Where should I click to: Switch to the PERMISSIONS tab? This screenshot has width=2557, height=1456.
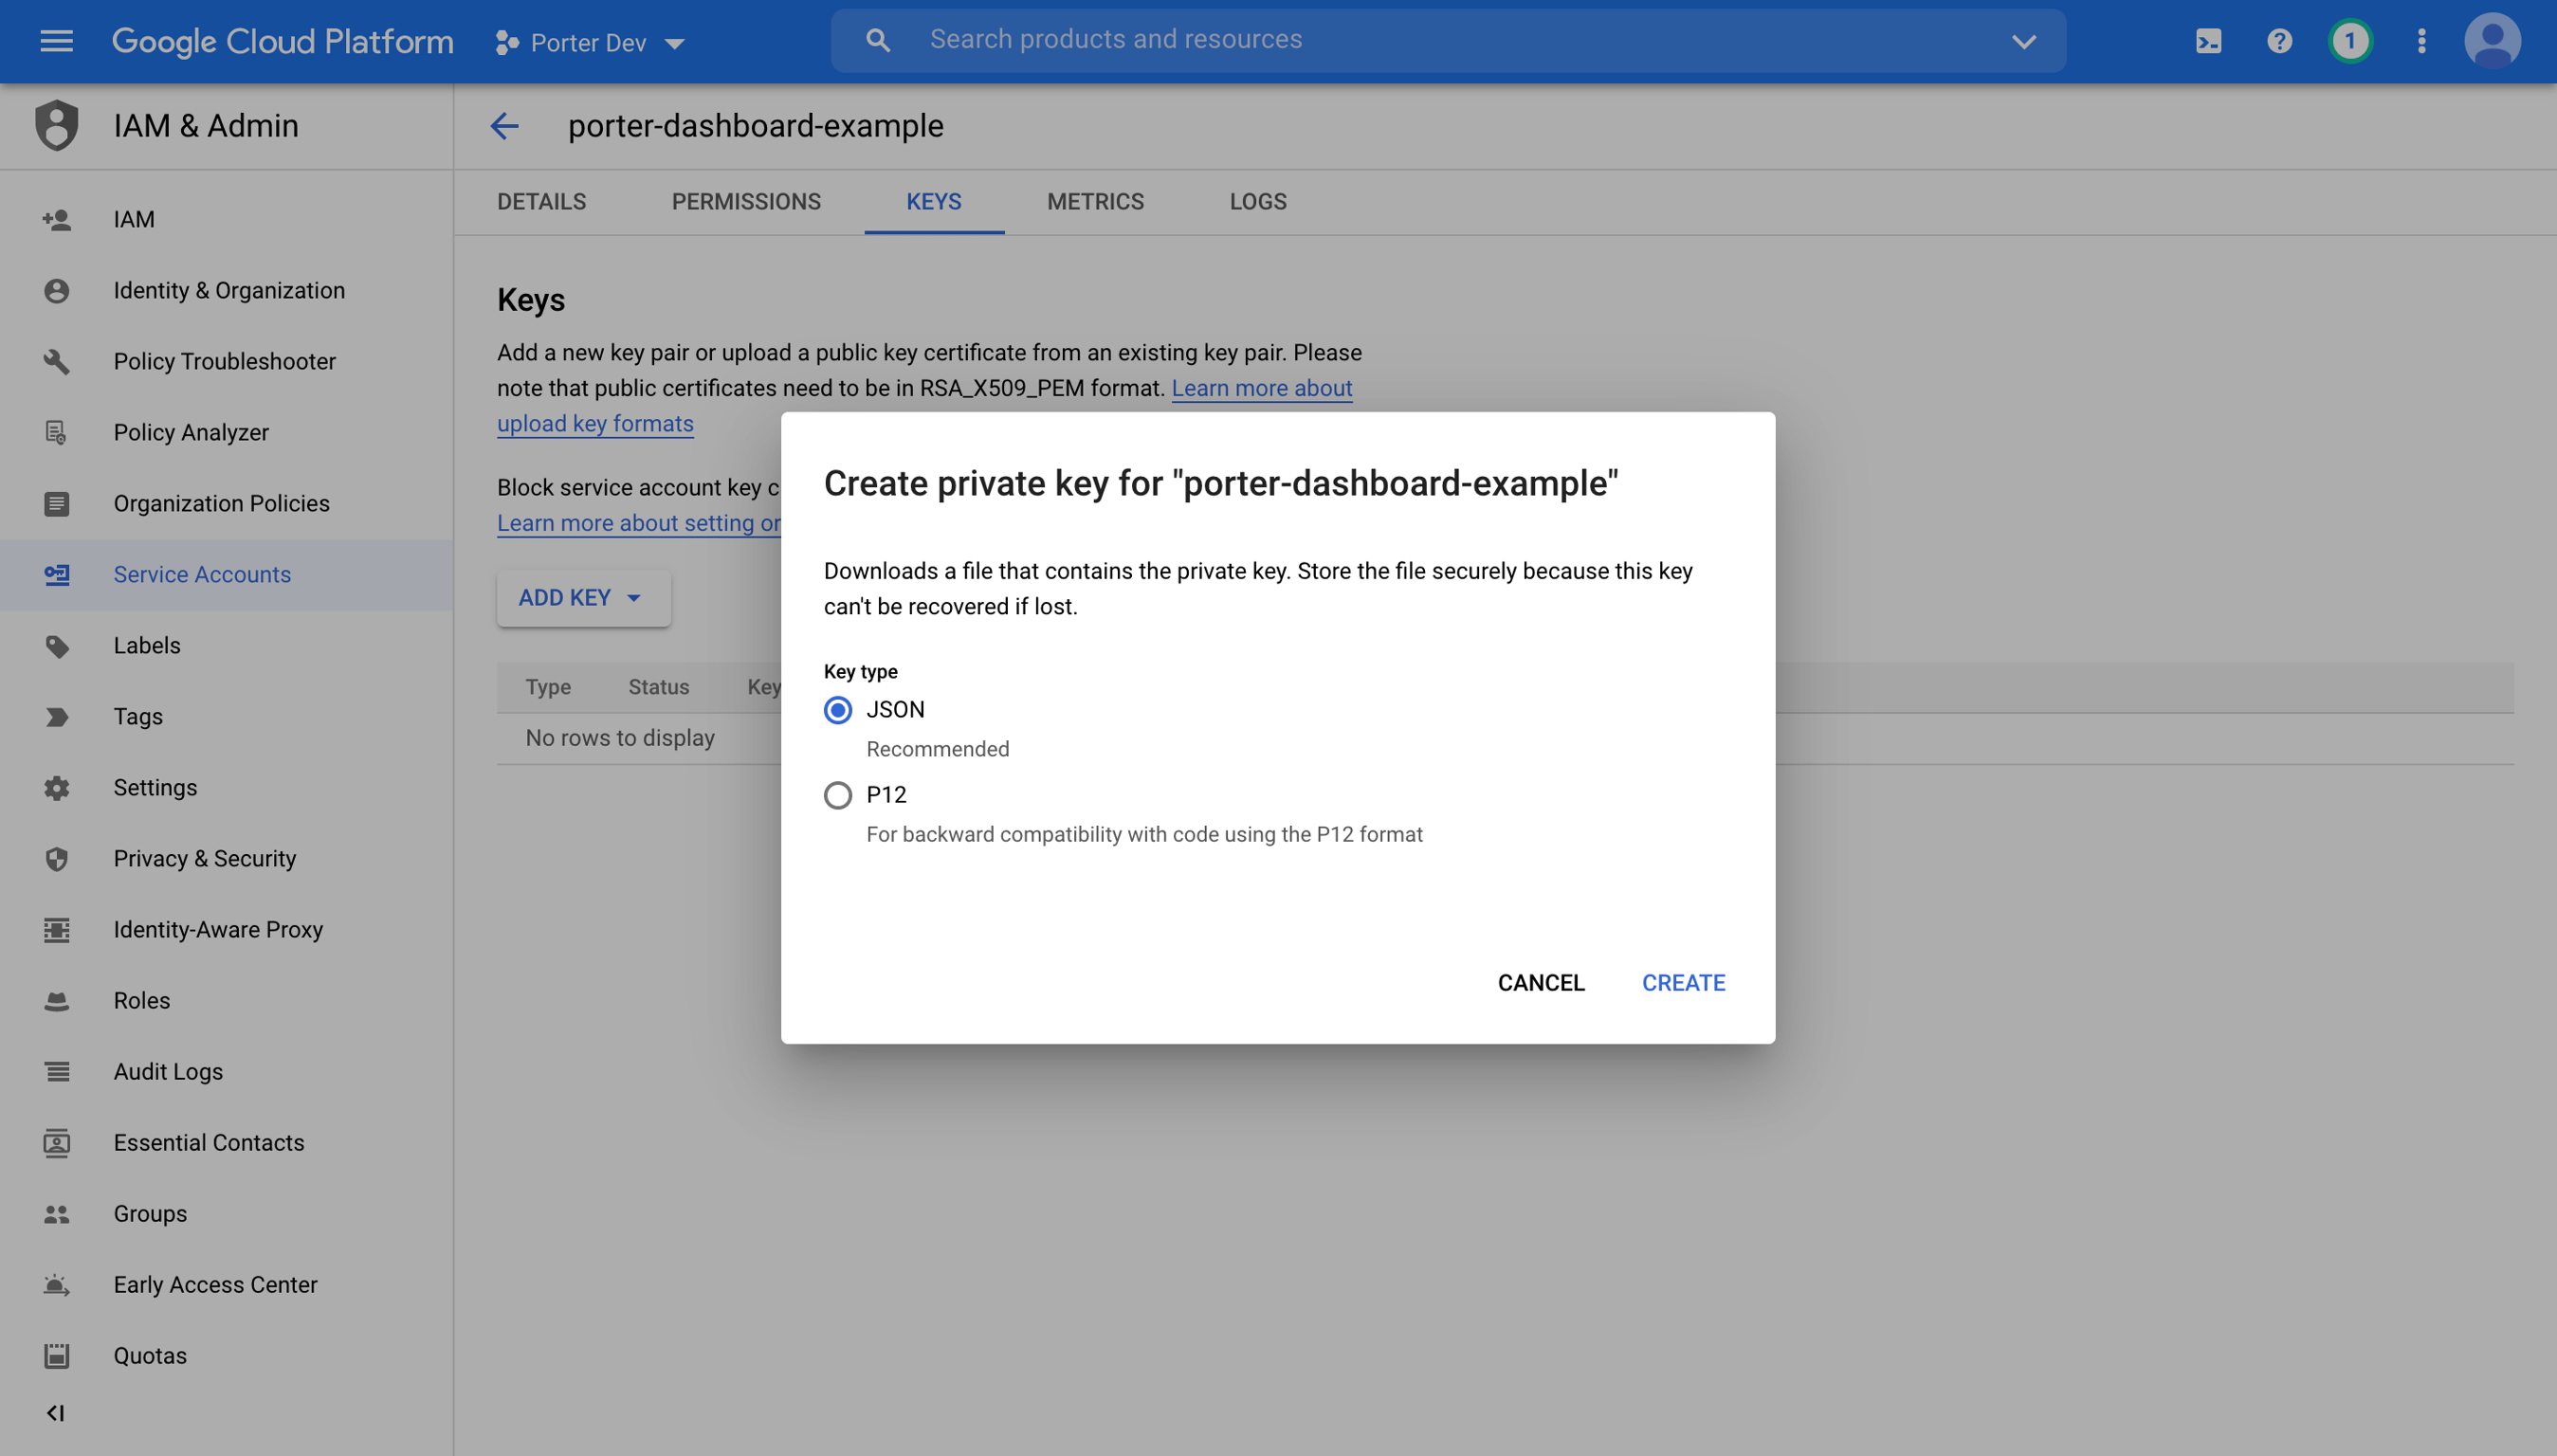(x=746, y=202)
